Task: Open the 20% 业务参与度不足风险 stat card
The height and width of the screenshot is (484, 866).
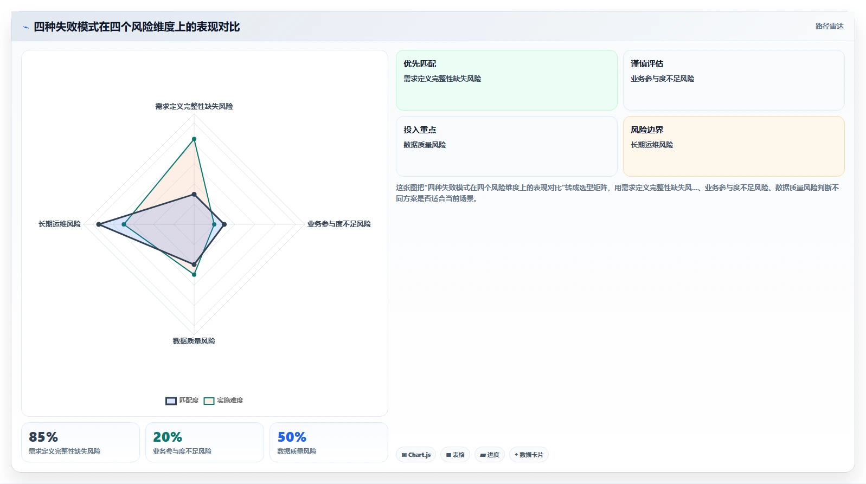Action: tap(204, 442)
